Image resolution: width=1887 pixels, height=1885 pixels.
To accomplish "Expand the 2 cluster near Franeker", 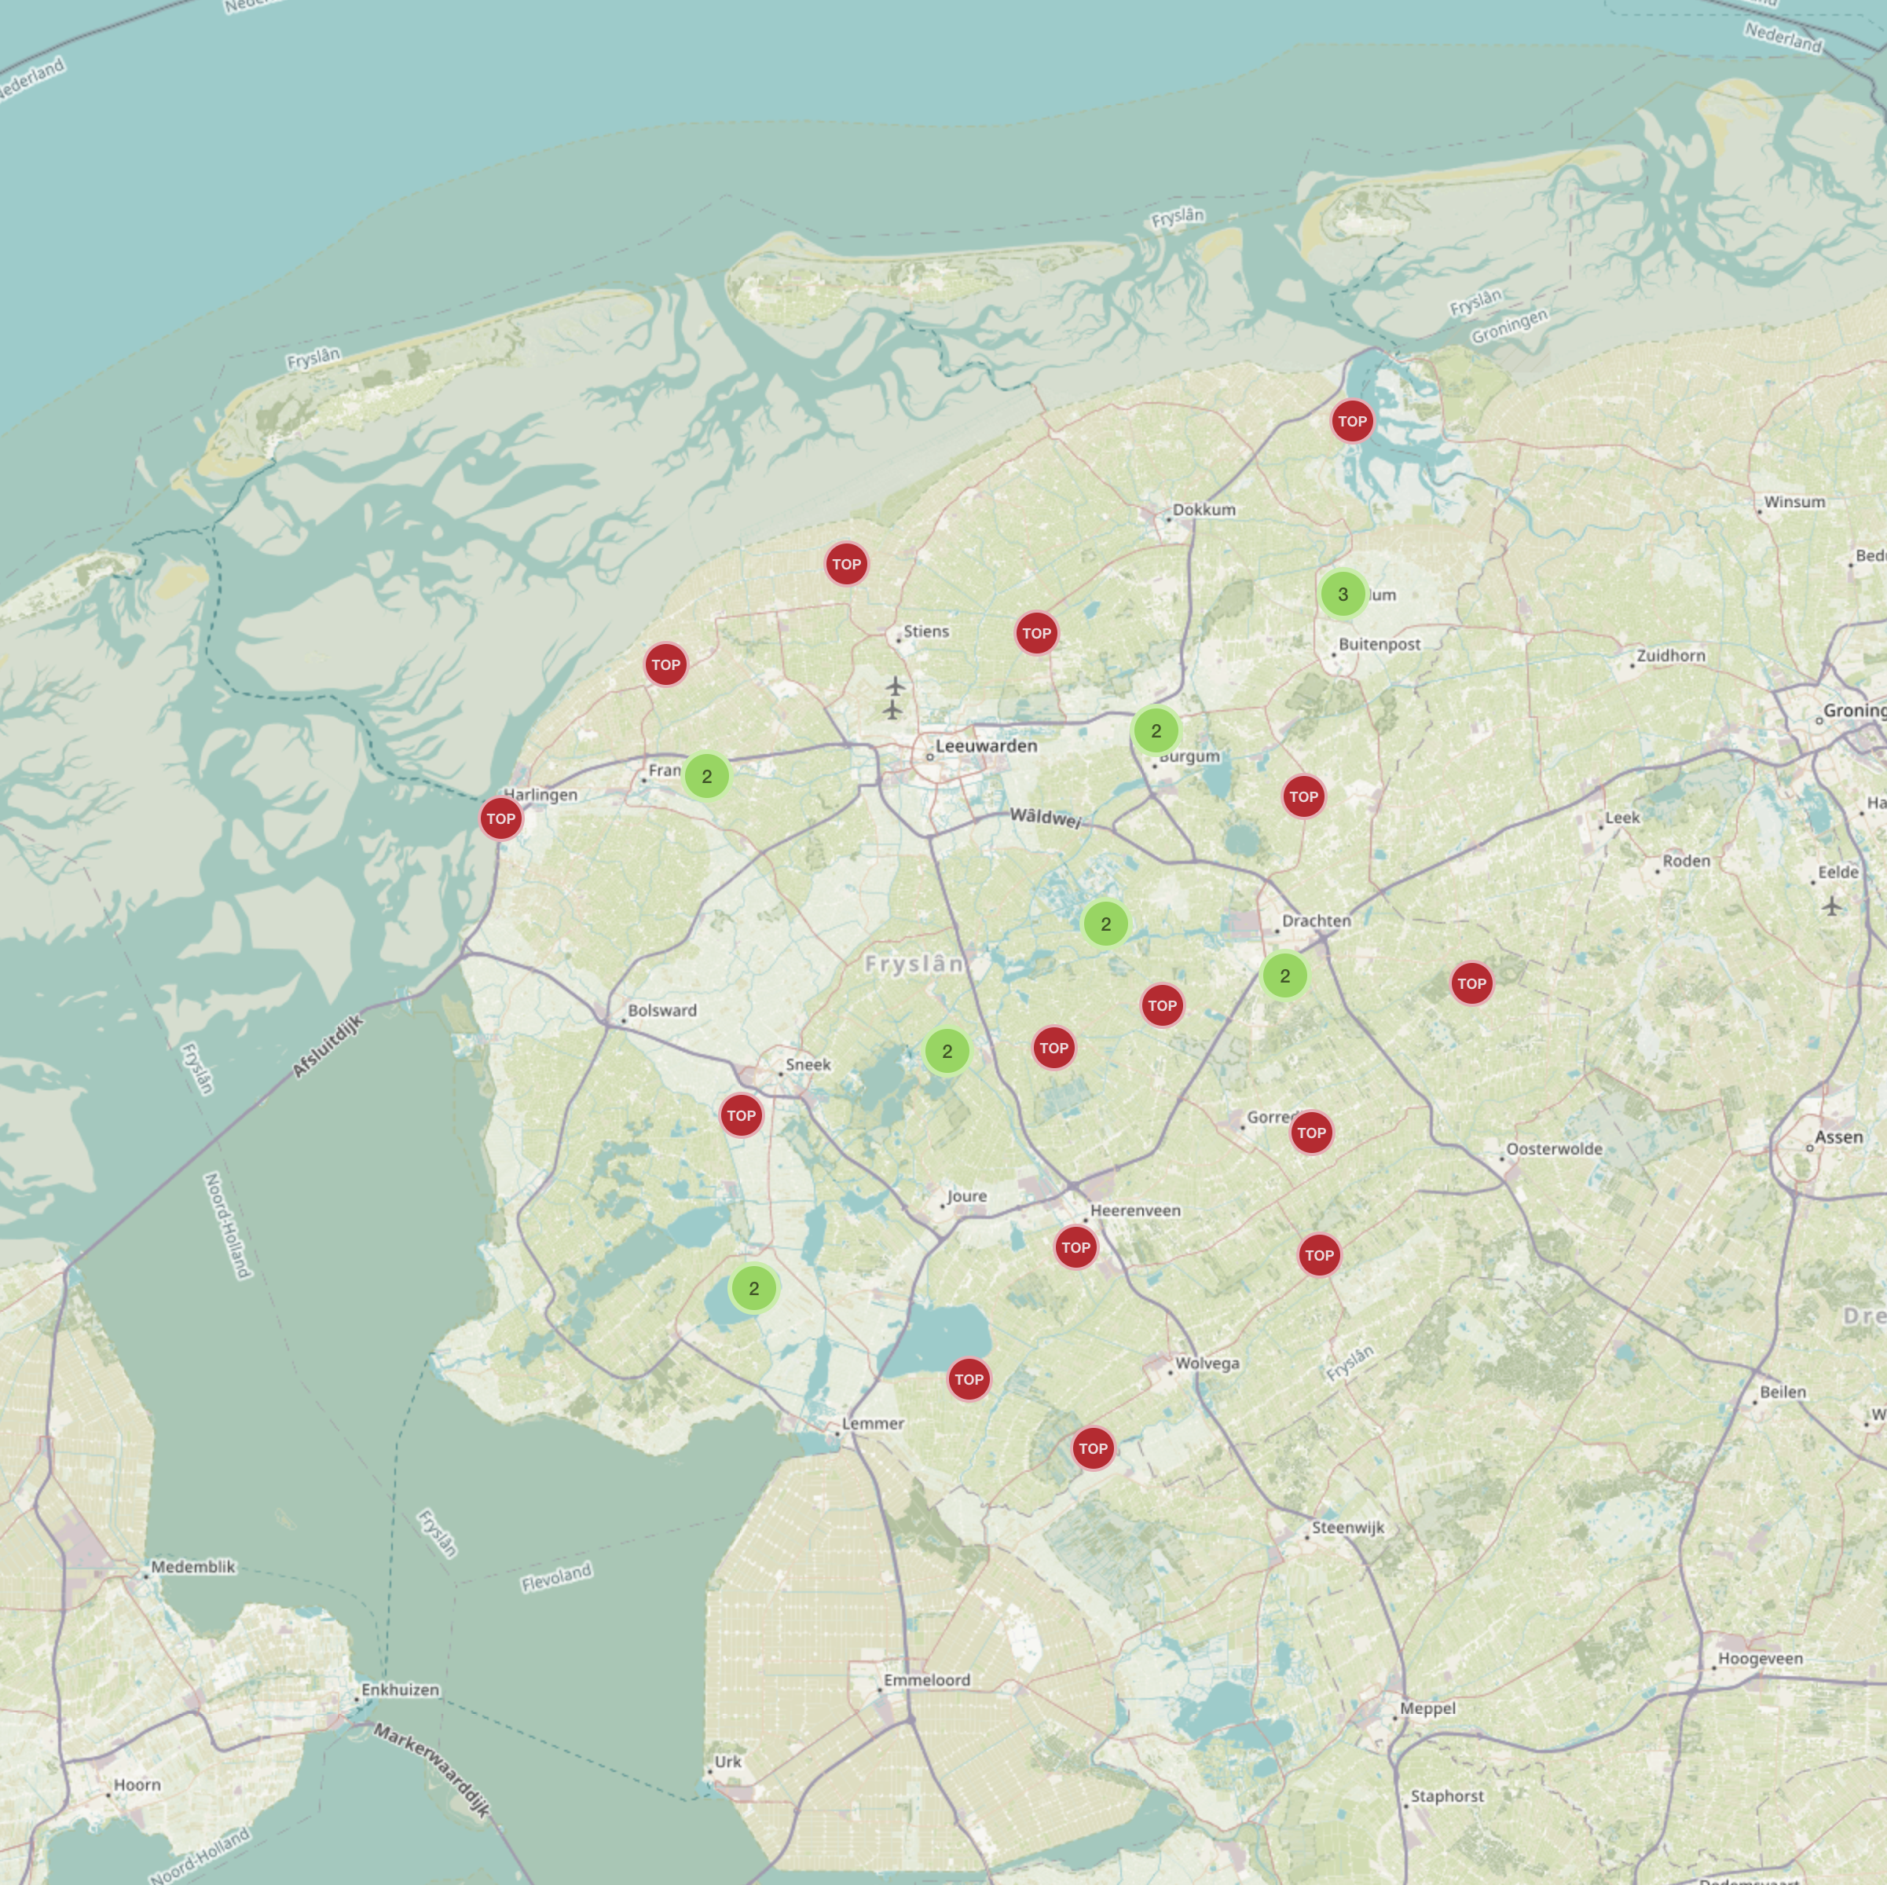I will pos(706,777).
